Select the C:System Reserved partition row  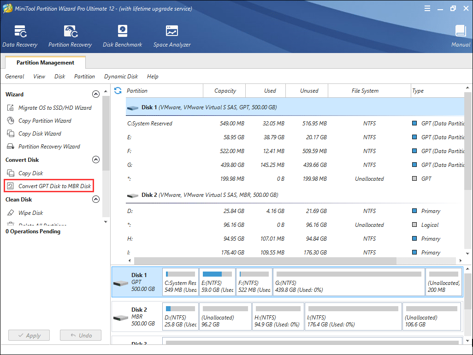(295, 124)
